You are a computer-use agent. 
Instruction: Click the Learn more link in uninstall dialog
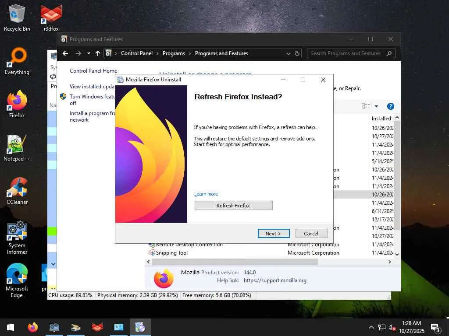click(206, 194)
